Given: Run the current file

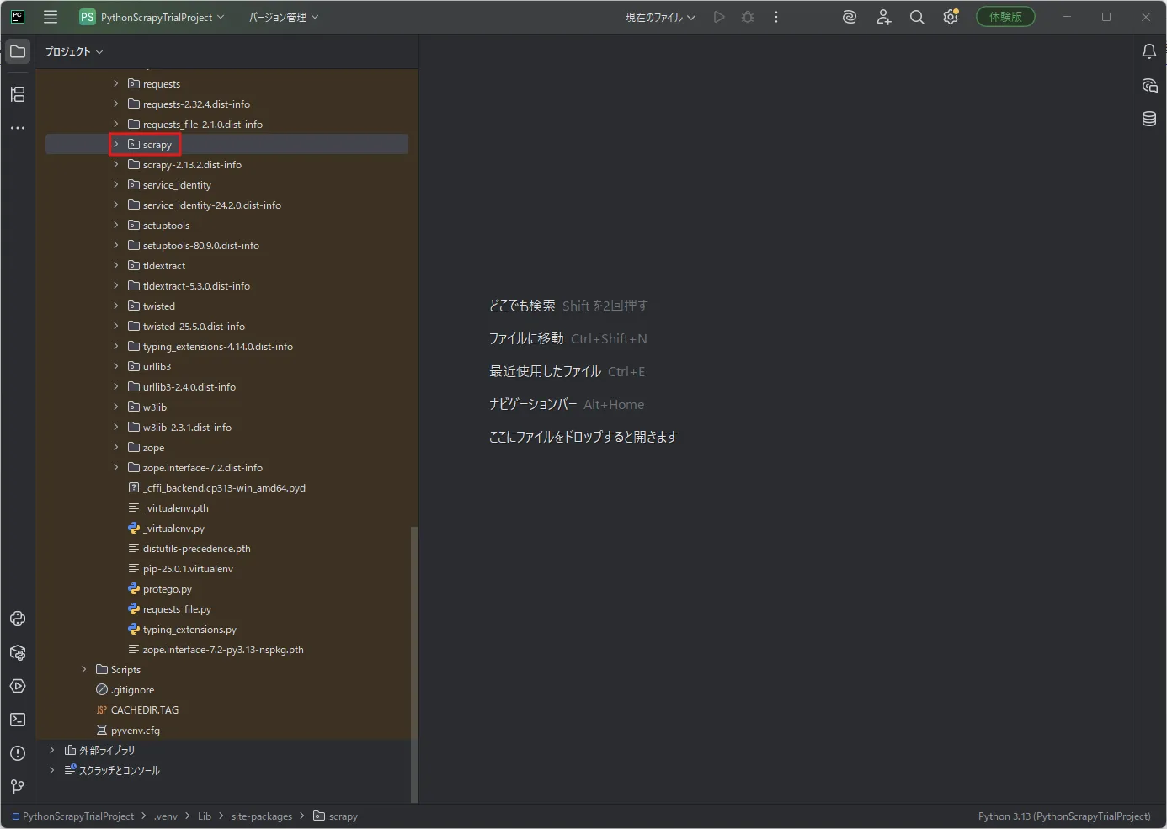Looking at the screenshot, I should [719, 17].
